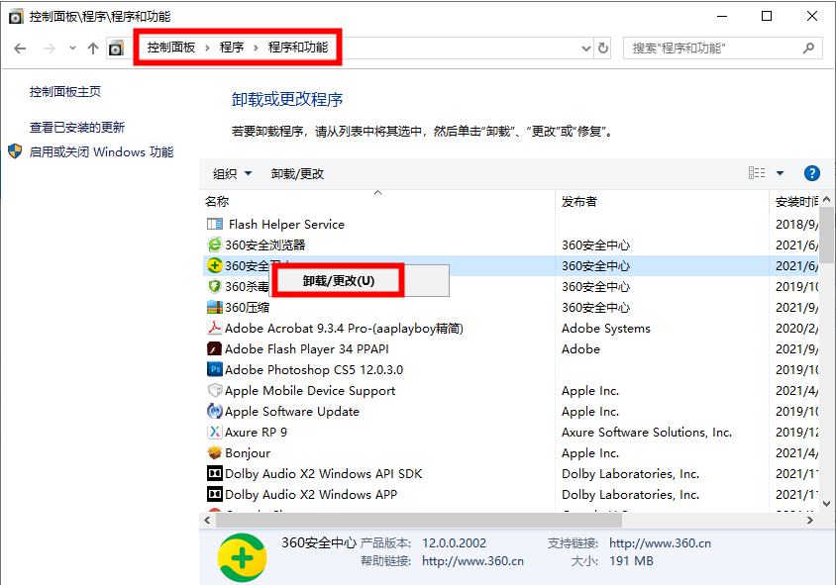Select the Bonjour package icon
The height and width of the screenshot is (585, 836).
[x=214, y=452]
